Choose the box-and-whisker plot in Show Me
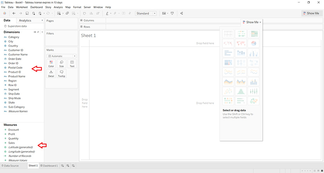Image resolution: width=324 pixels, height=173 pixels. tap(254, 91)
